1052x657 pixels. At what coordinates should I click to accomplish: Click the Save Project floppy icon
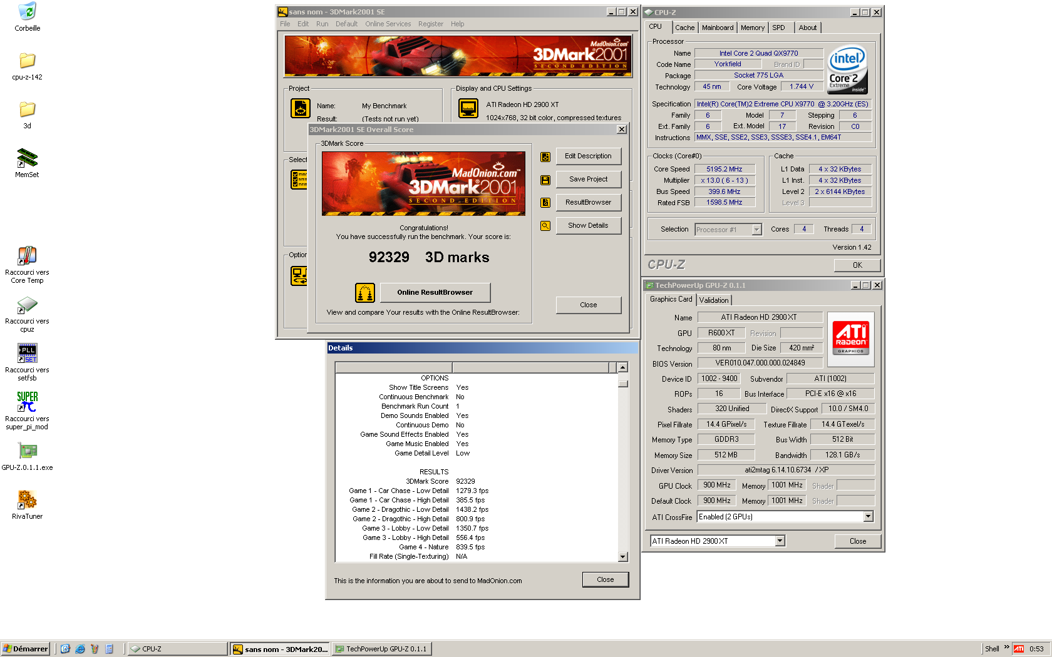click(x=545, y=180)
